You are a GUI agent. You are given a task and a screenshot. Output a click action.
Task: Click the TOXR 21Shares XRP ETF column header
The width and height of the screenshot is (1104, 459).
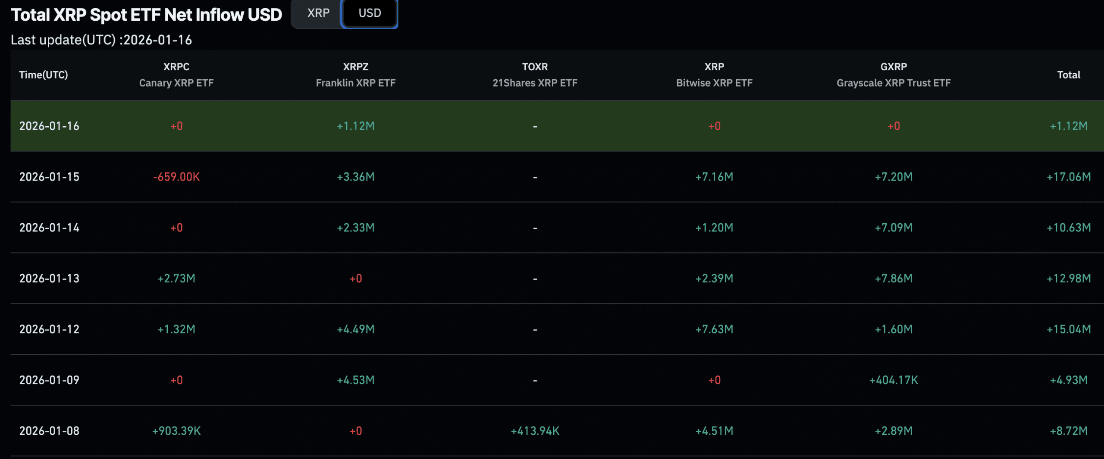(535, 75)
